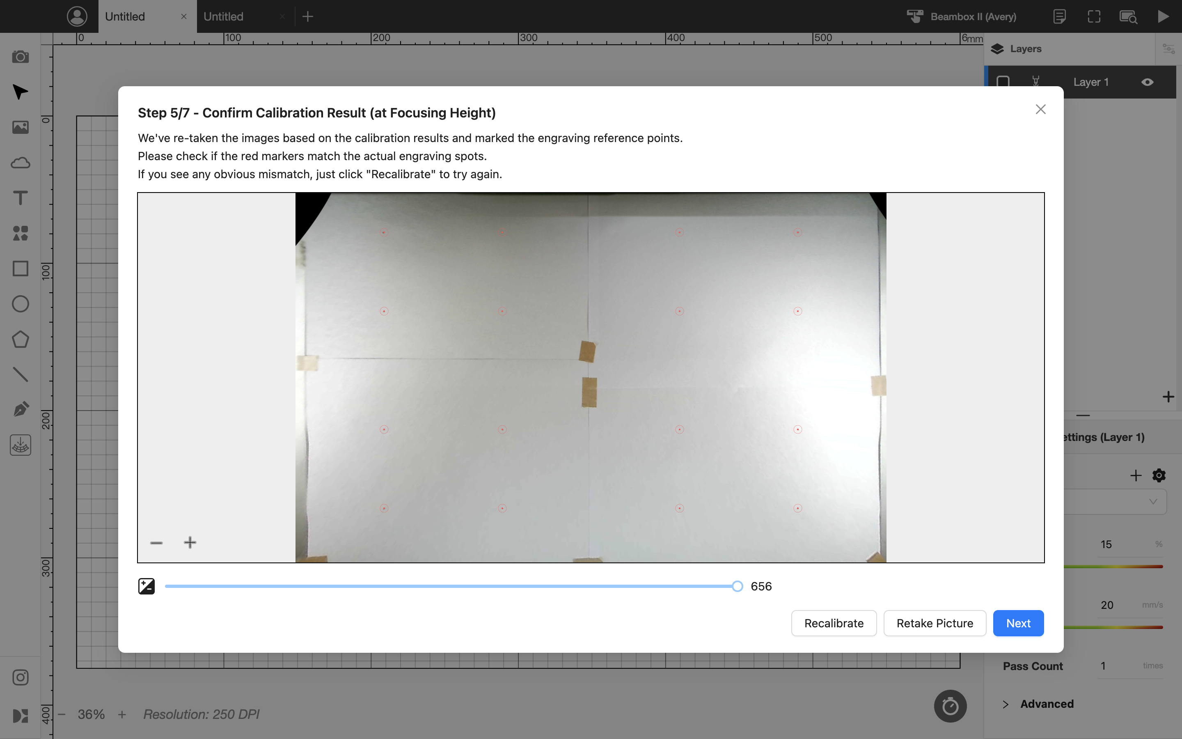
Task: Add a new tab with the plus
Action: [x=308, y=16]
